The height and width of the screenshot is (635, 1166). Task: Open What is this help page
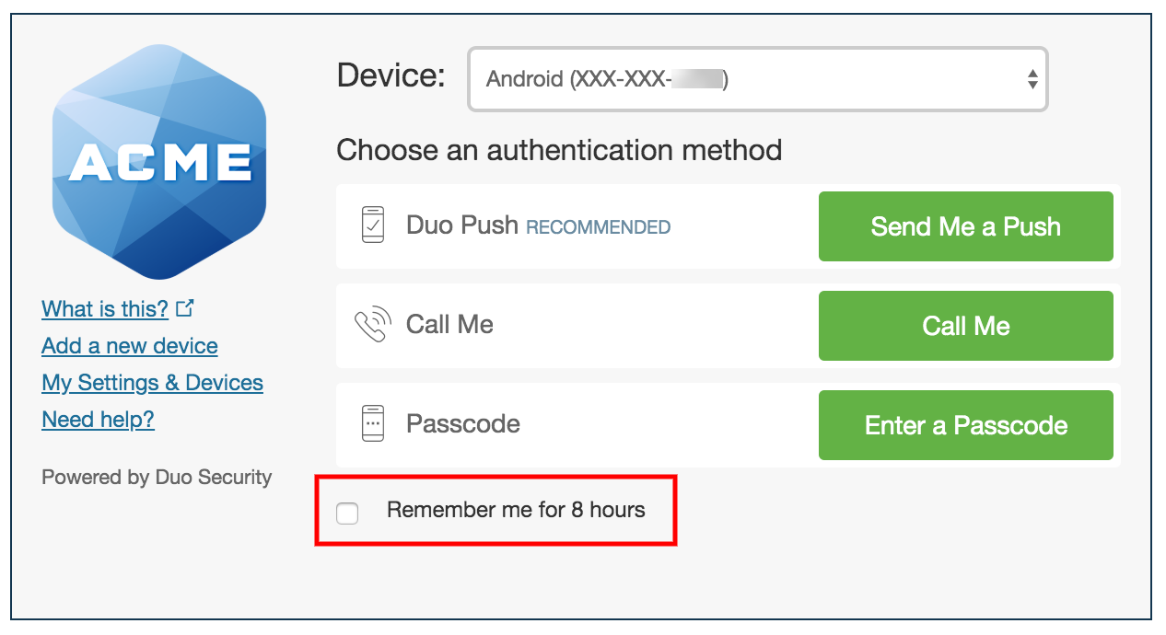105,308
